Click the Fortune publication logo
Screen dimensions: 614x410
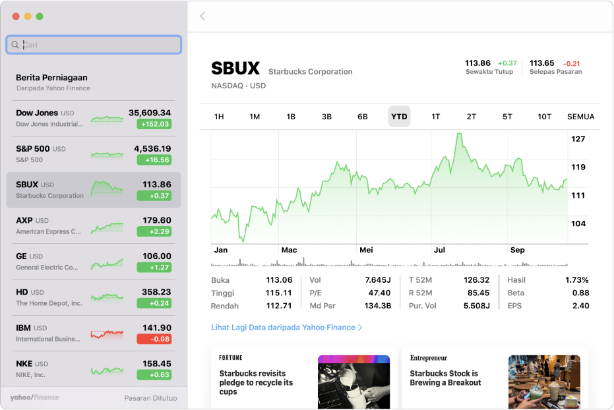point(231,358)
